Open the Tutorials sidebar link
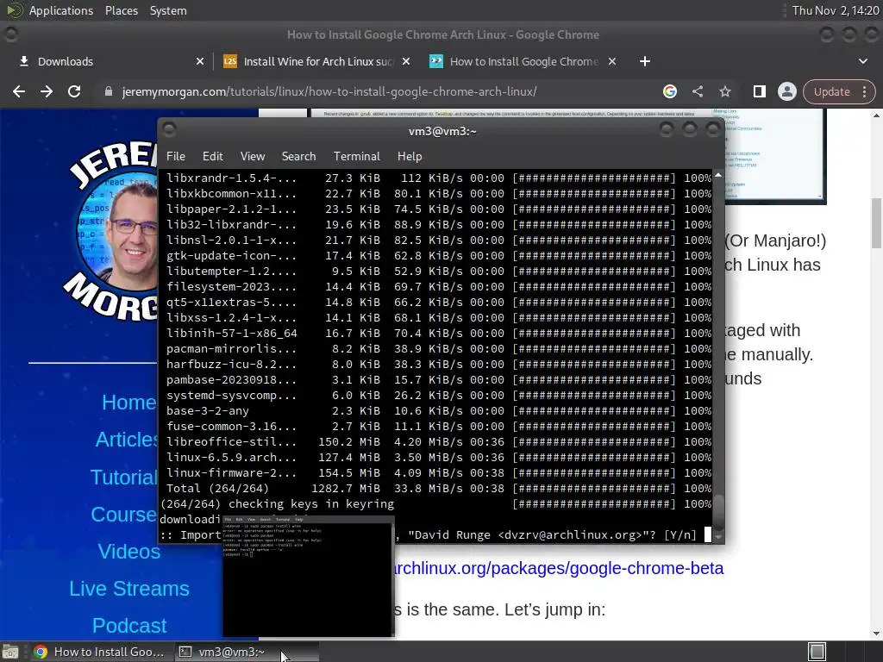883x662 pixels. (124, 478)
